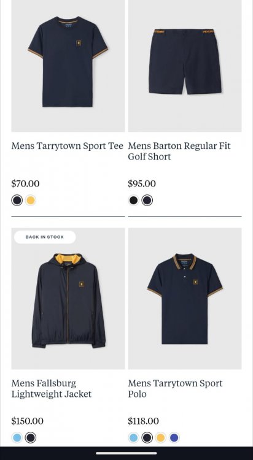Click Mens Fallsburg Lightweight Jacket title
This screenshot has height=460, width=253.
[52, 389]
